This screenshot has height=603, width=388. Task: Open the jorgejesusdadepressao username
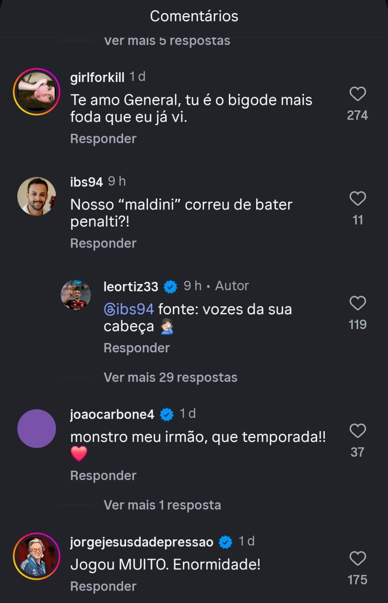(x=142, y=542)
